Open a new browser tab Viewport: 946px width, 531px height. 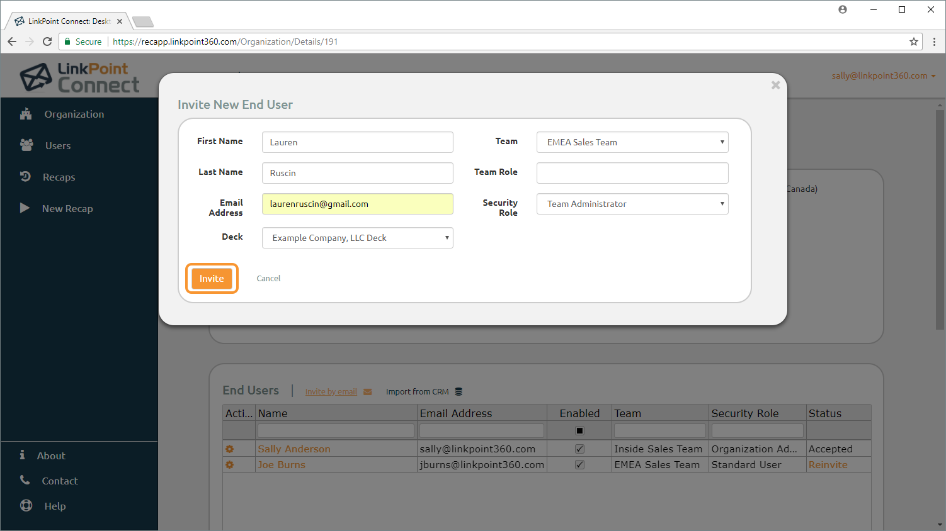(143, 22)
